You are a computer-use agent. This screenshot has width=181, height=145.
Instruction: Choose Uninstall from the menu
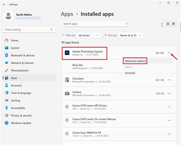tap(130, 73)
